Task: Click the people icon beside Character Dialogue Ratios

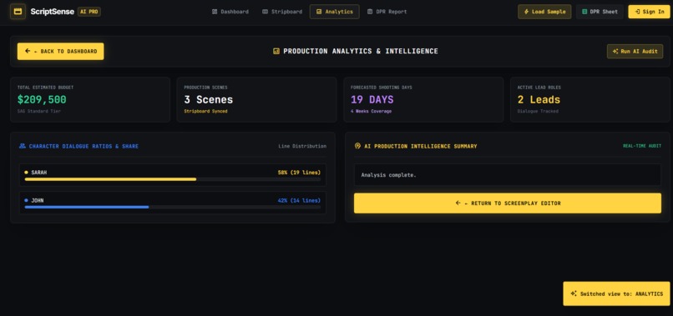Action: tap(23, 146)
